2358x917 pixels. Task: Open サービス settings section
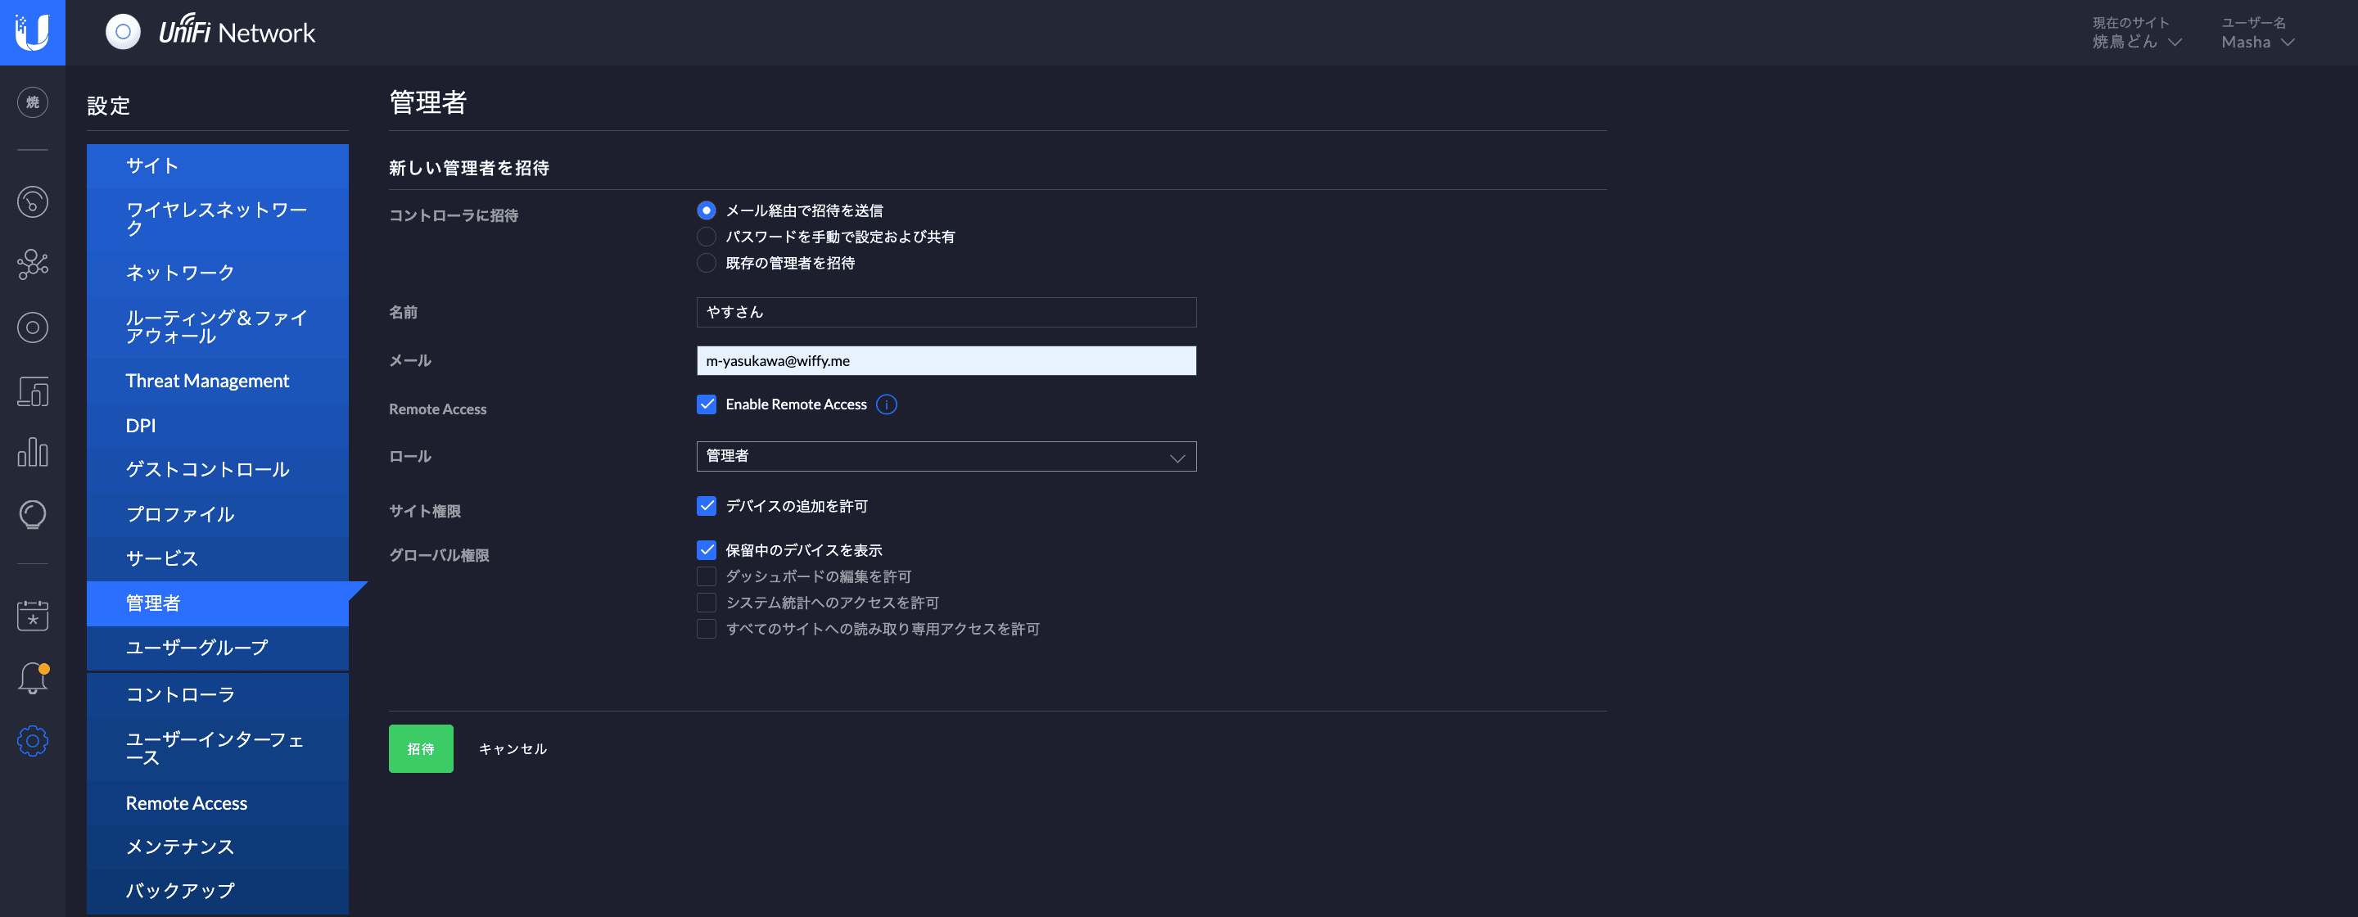coord(218,558)
